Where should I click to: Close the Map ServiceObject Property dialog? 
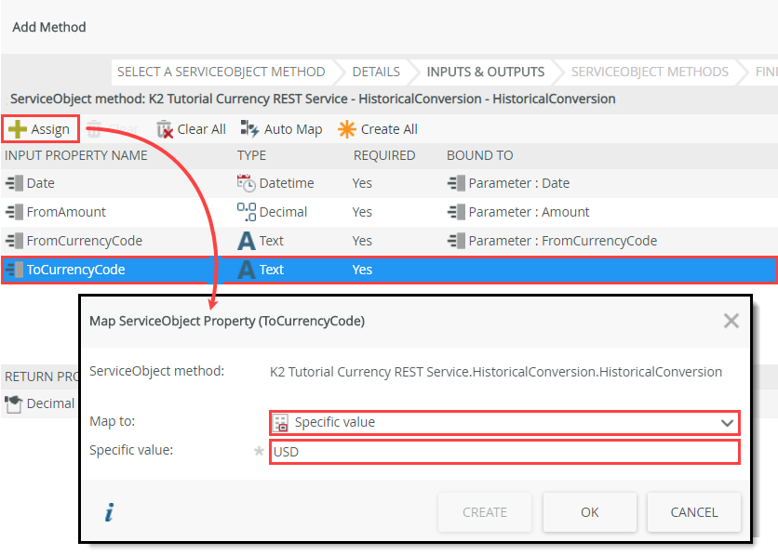click(731, 321)
